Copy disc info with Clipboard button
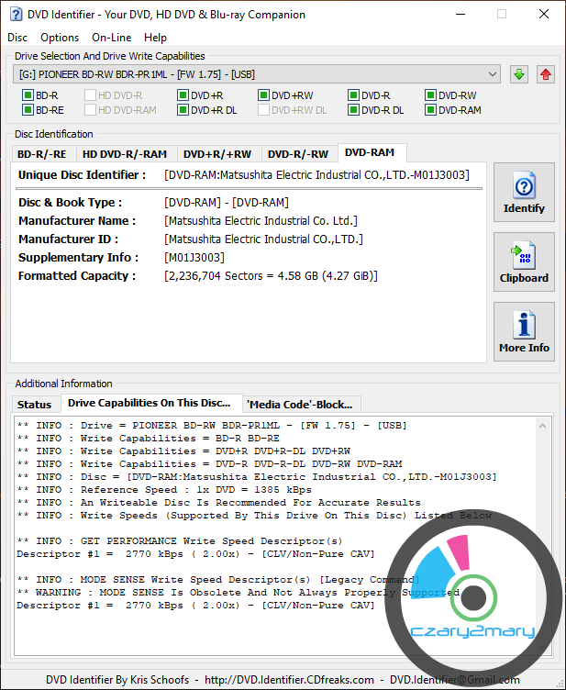The image size is (566, 690). click(x=524, y=262)
